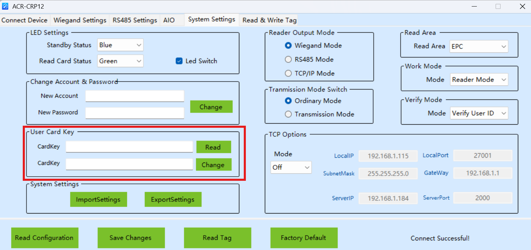Screen dimensions: 531x250
Task: Click the LocalPort field 27001
Action: point(483,155)
